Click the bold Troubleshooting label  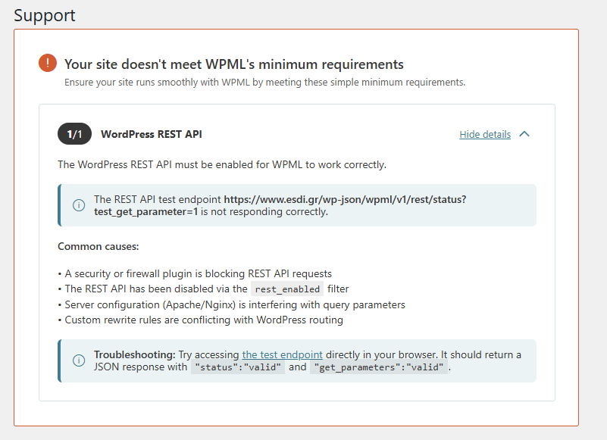point(135,354)
